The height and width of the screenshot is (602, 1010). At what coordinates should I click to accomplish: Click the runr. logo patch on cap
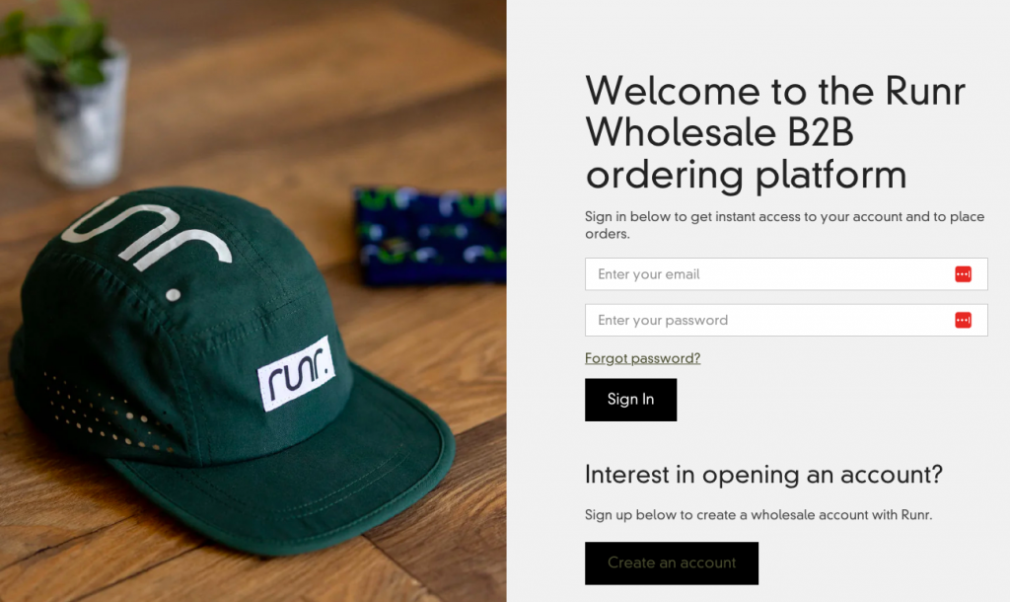(x=298, y=374)
